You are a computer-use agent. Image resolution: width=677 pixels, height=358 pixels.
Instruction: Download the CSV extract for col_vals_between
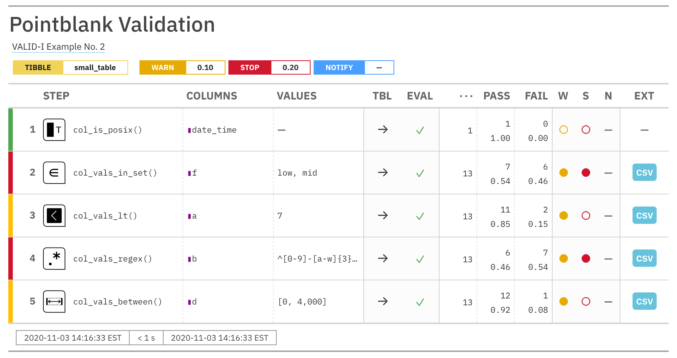(644, 301)
